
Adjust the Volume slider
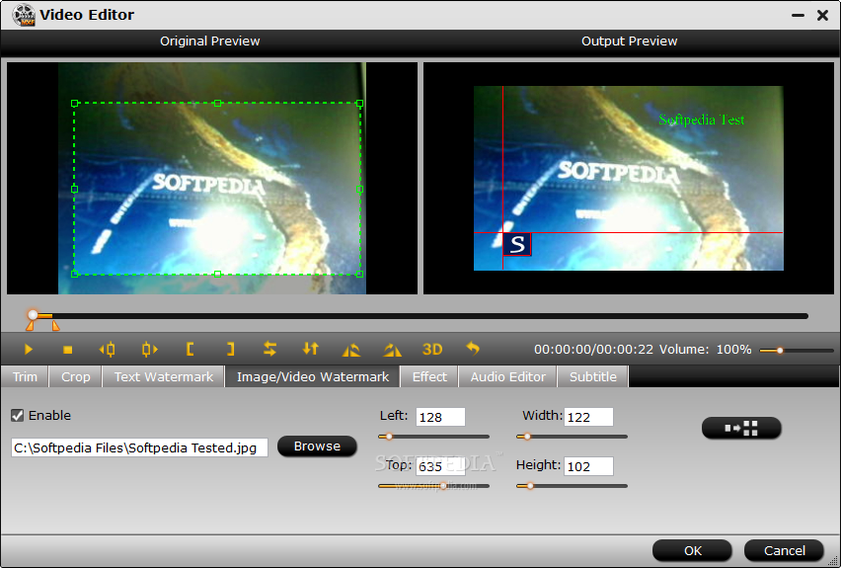(x=797, y=350)
